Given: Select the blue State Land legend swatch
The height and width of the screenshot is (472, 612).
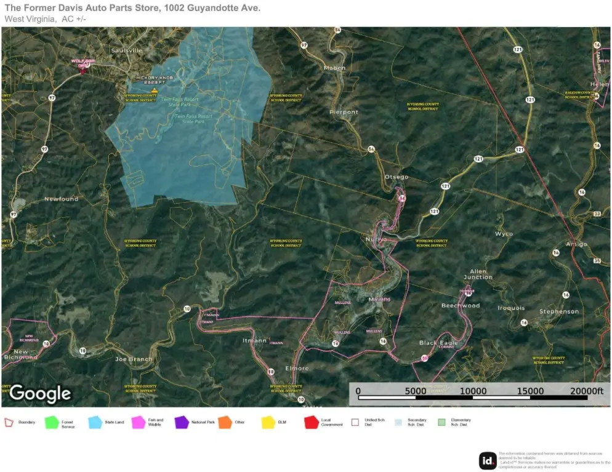Looking at the screenshot, I should (x=95, y=423).
